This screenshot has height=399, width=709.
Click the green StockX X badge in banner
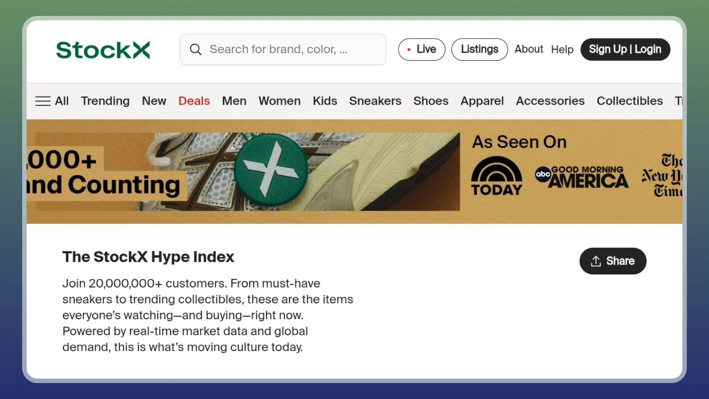click(271, 169)
